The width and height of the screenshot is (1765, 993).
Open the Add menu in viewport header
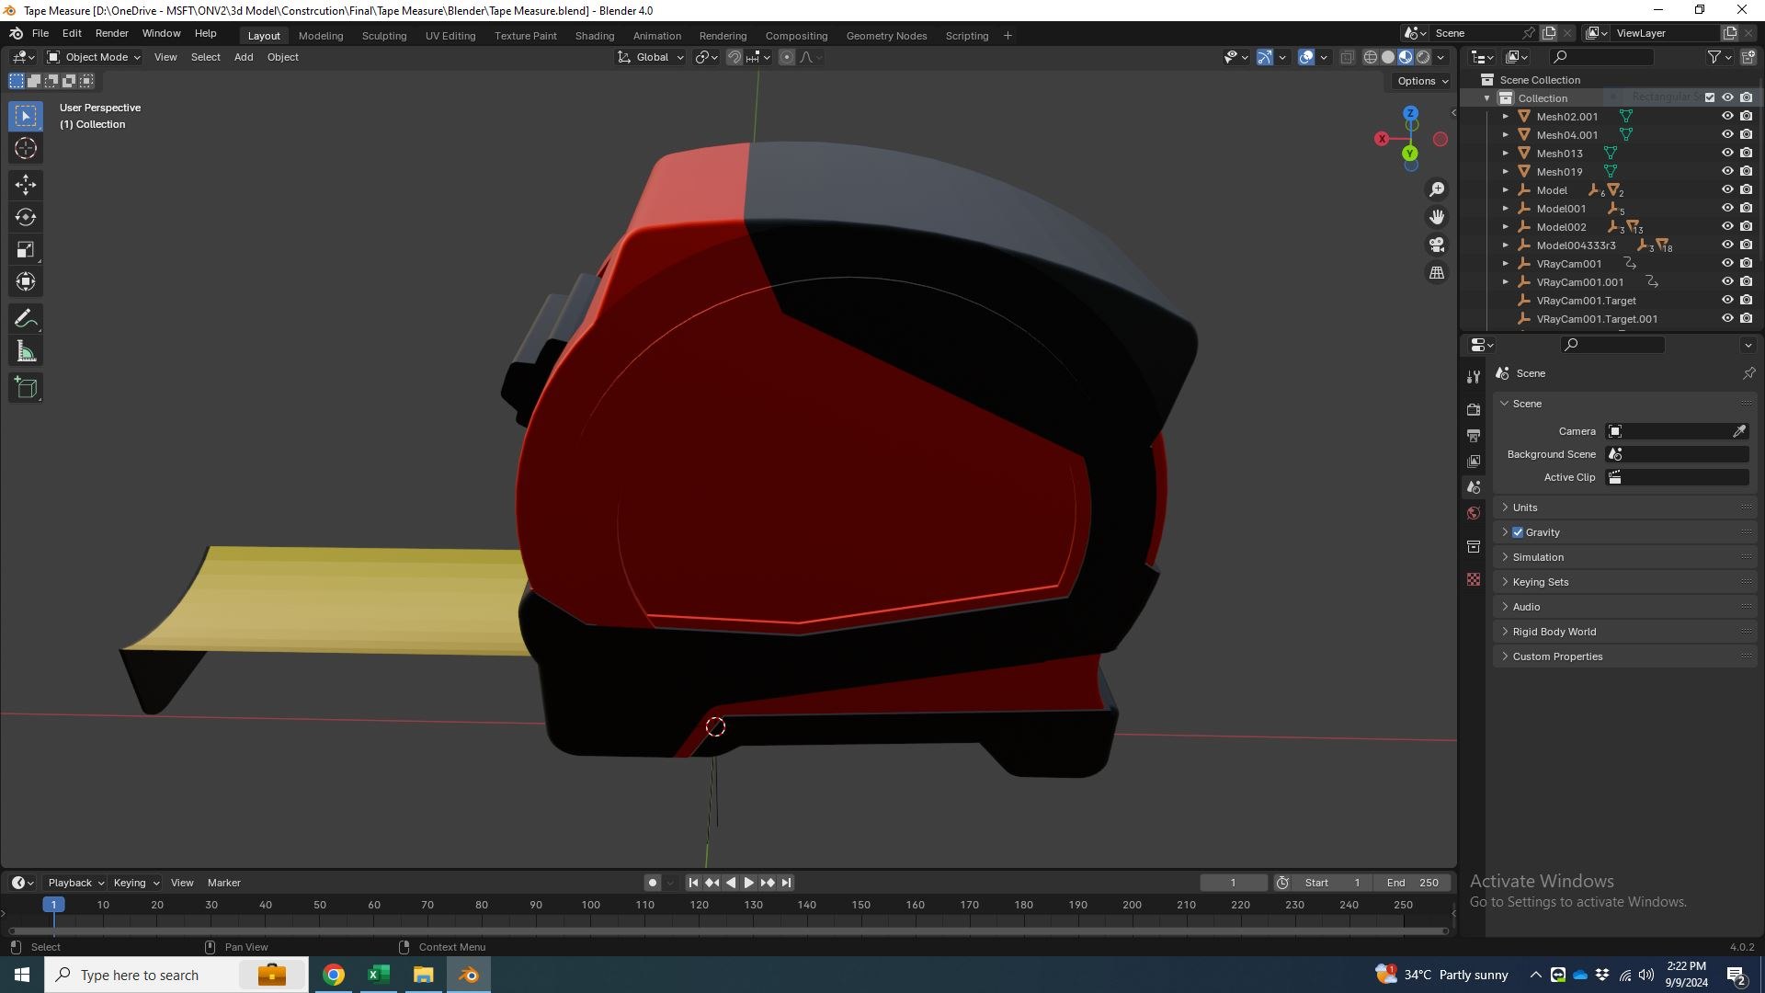pos(244,57)
